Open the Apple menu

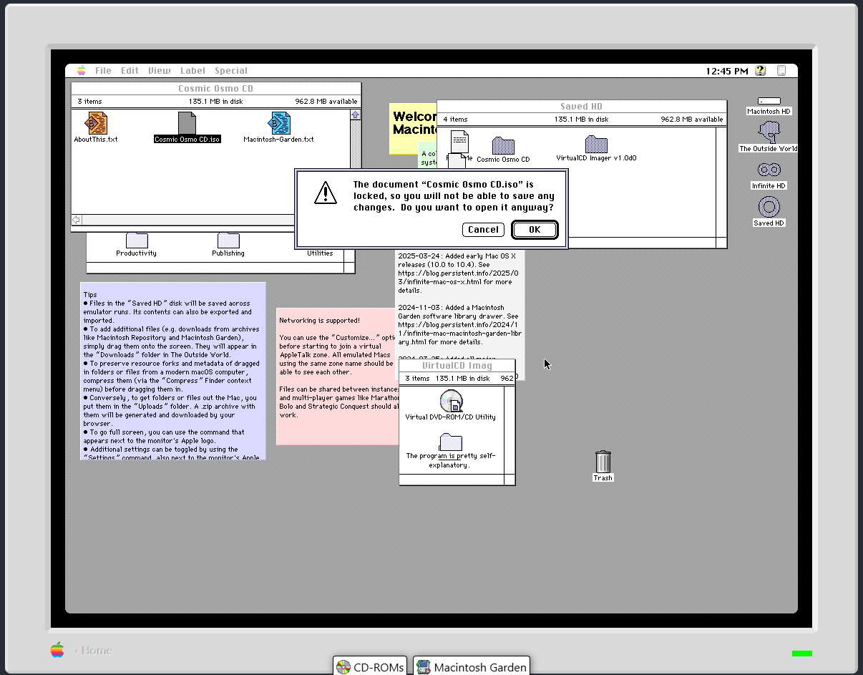click(81, 70)
